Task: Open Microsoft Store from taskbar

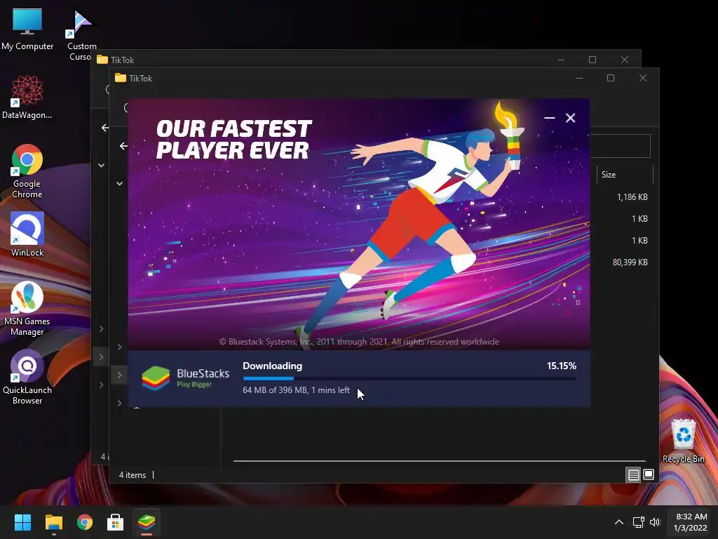Action: coord(116,522)
